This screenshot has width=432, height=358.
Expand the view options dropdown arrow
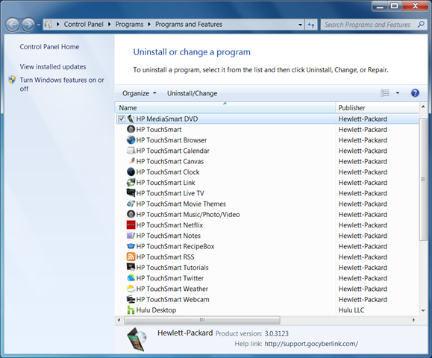[x=398, y=93]
